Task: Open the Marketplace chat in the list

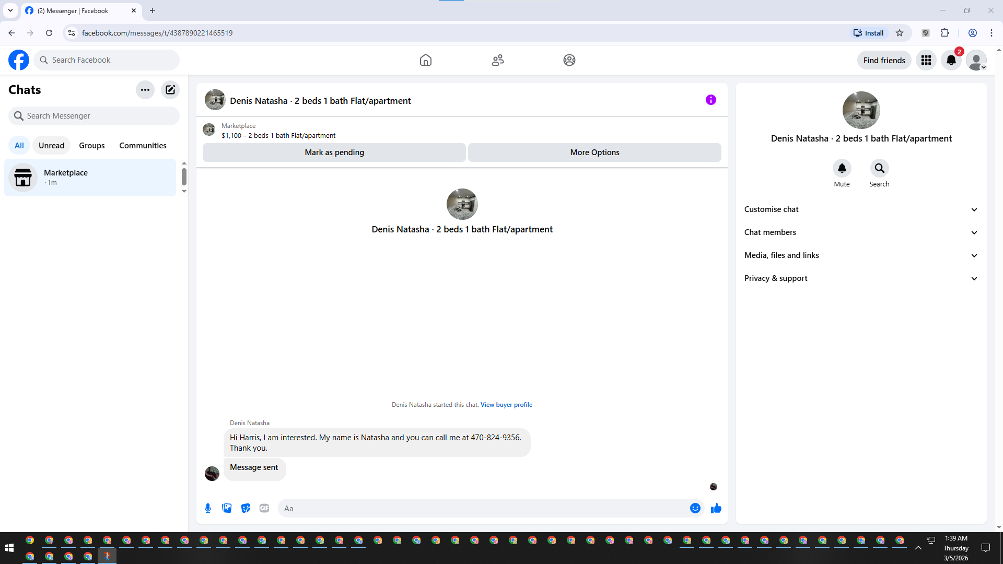Action: 90,178
